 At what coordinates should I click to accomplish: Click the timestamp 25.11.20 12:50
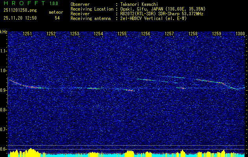click(x=20, y=18)
